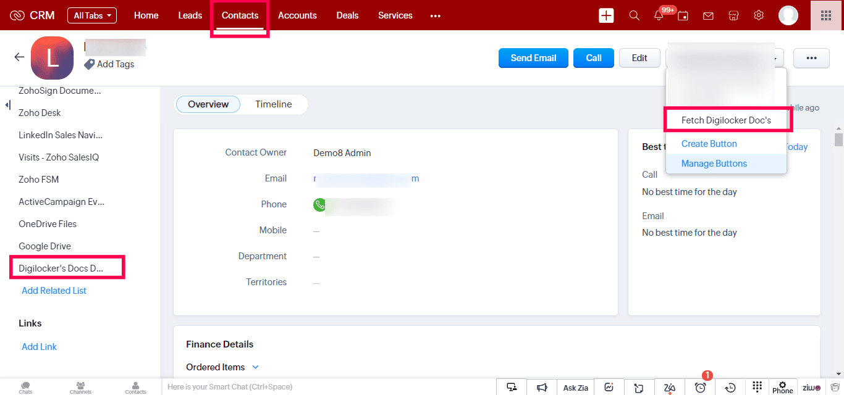Open the screen presenter icon in bottom bar
The width and height of the screenshot is (844, 395).
coord(512,387)
